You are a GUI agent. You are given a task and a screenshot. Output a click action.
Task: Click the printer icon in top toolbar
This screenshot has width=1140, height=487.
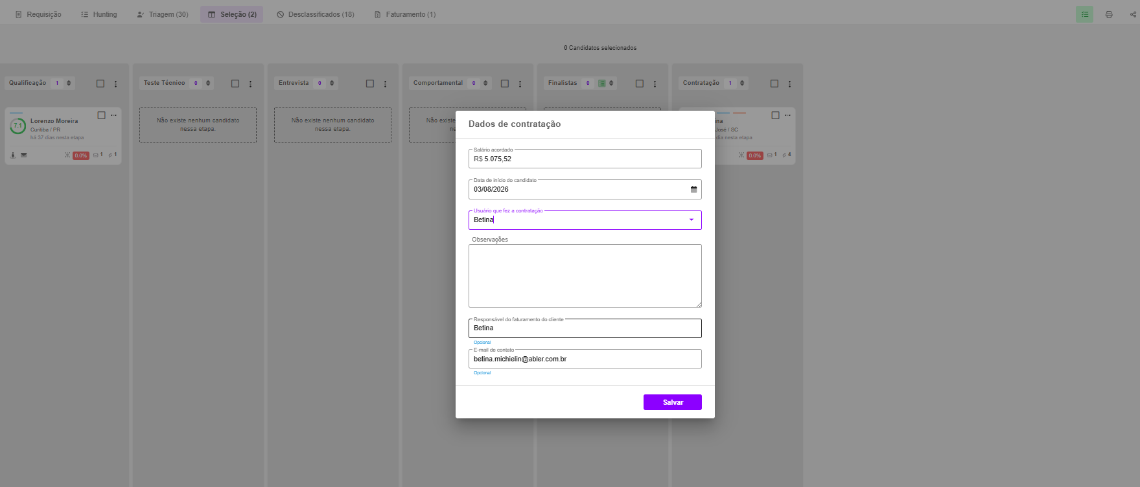pos(1109,14)
